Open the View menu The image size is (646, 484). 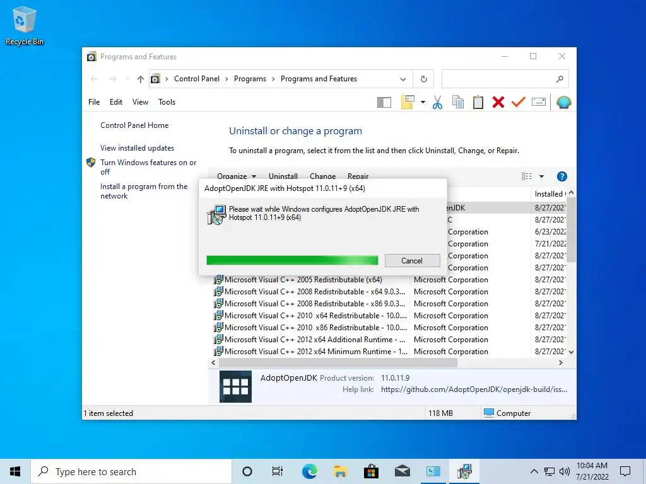point(140,102)
